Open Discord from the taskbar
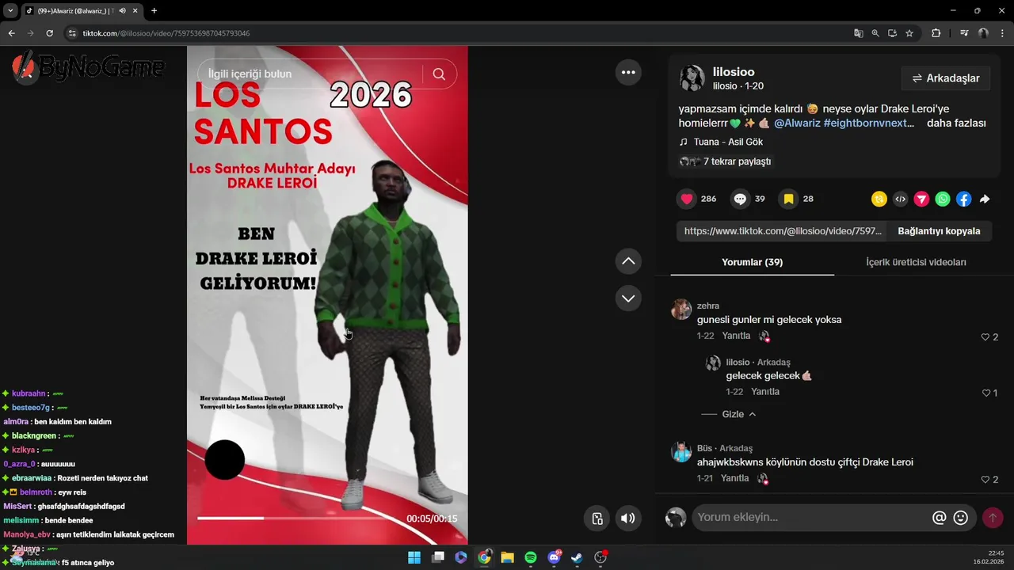The image size is (1014, 570). [x=555, y=557]
